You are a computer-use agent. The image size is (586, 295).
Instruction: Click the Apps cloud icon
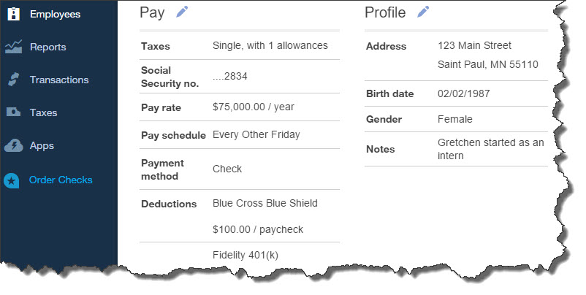point(13,145)
